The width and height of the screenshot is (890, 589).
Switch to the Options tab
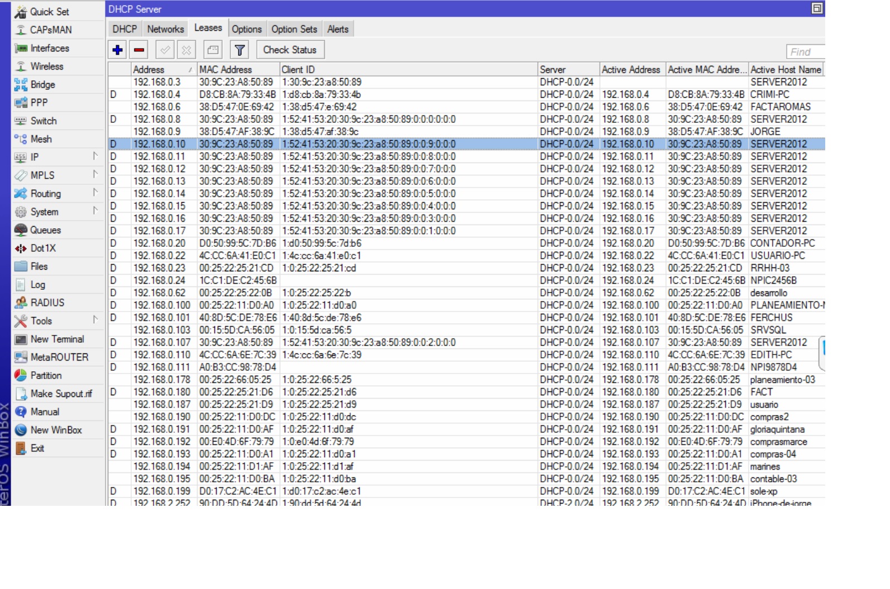(x=247, y=29)
